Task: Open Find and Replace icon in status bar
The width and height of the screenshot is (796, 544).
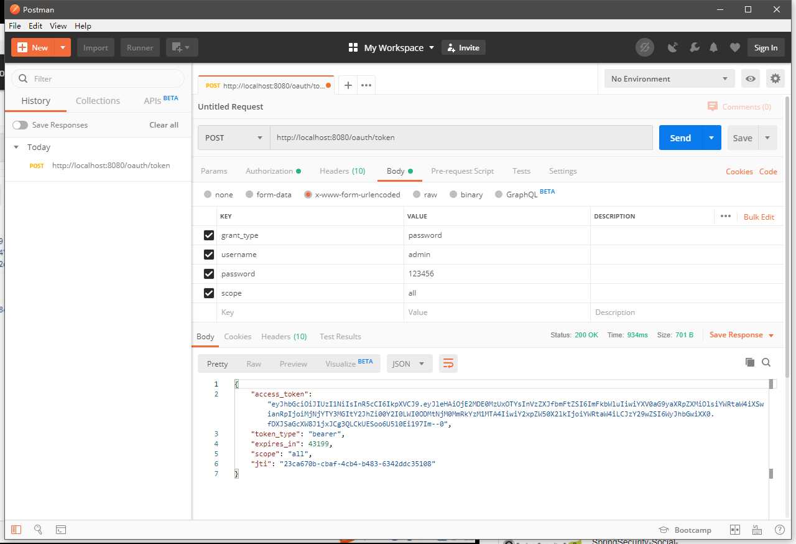Action: pos(38,530)
